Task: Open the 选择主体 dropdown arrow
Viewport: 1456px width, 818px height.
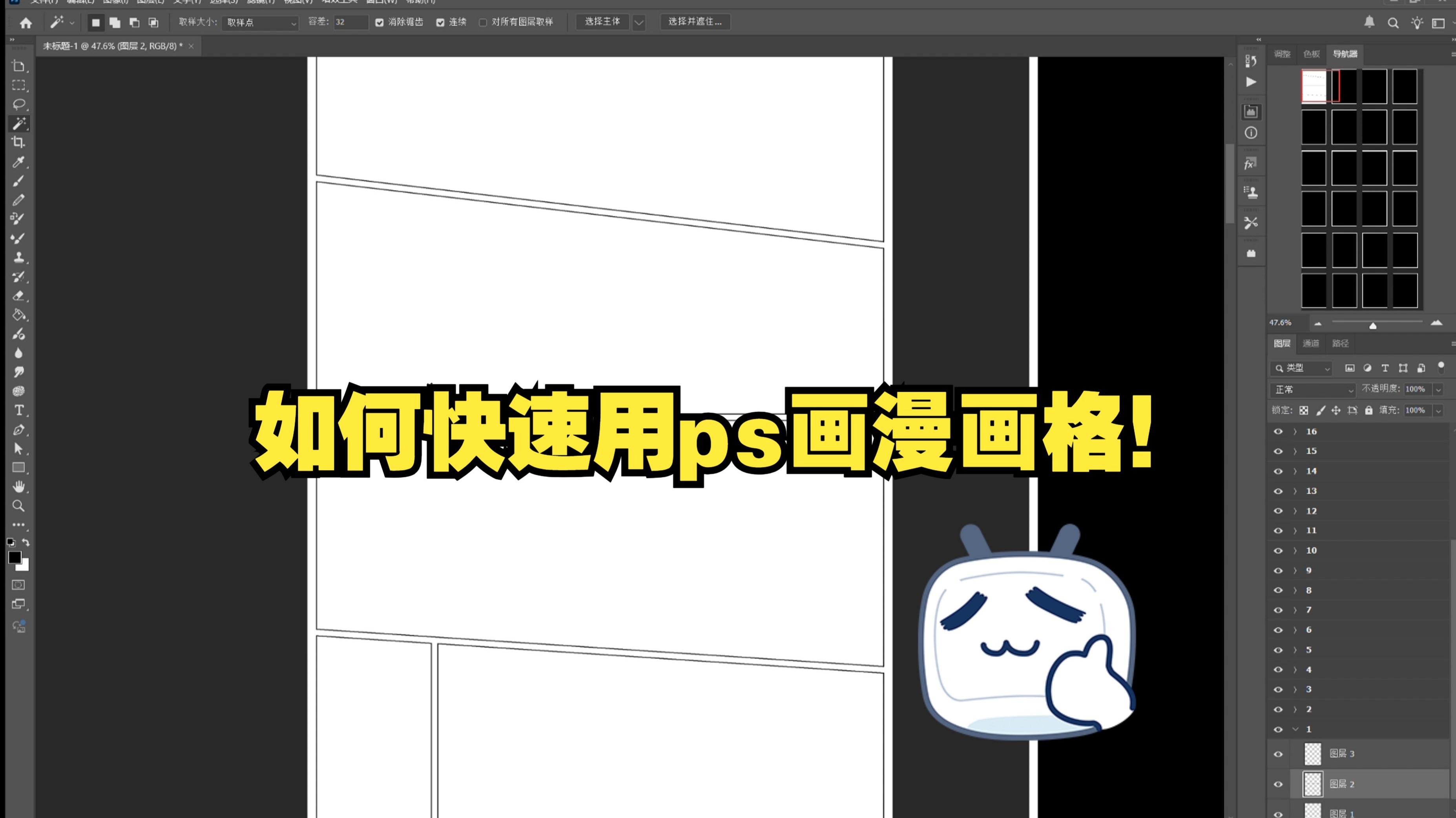Action: click(x=639, y=23)
